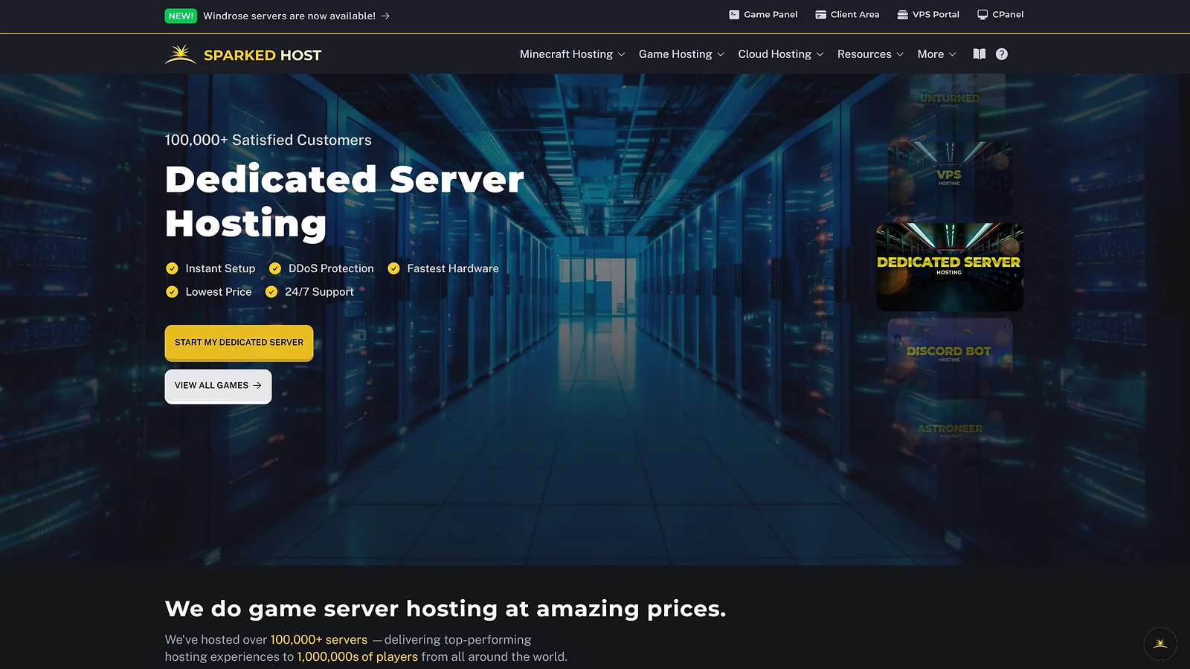
Task: Click the Fastest Hardware label
Action: point(453,268)
